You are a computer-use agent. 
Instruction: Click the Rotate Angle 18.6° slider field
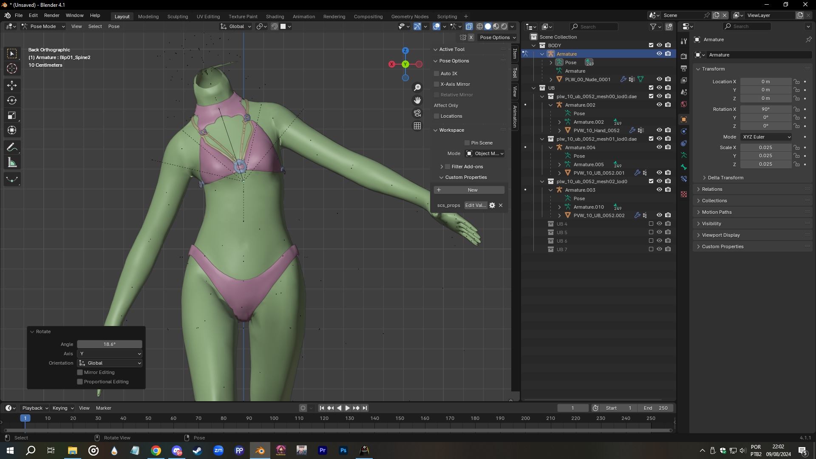point(109,344)
